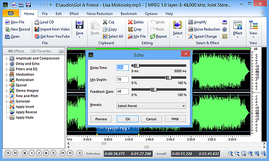Click Preview in Echo dialog
This screenshot has height=161, width=269.
tap(101, 119)
